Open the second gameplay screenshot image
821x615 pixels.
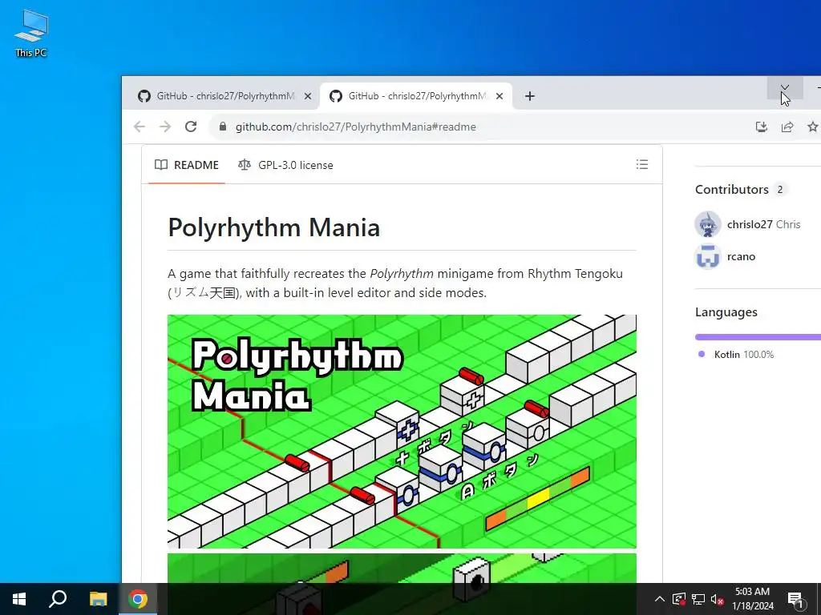point(402,568)
